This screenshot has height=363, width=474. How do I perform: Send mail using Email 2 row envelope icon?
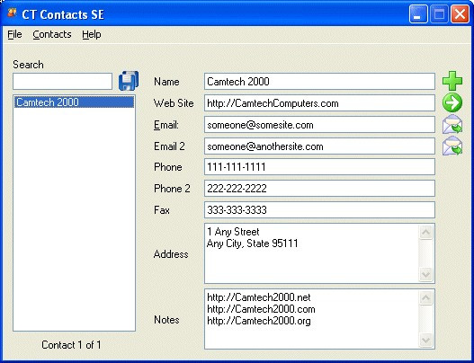tap(452, 146)
